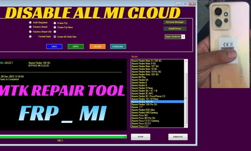Maximize the tool window
The width and height of the screenshot is (251, 151).
[x=185, y=4]
